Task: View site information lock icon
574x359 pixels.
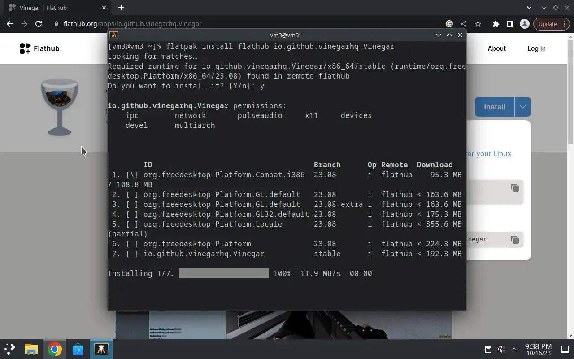Action: pyautogui.click(x=57, y=24)
